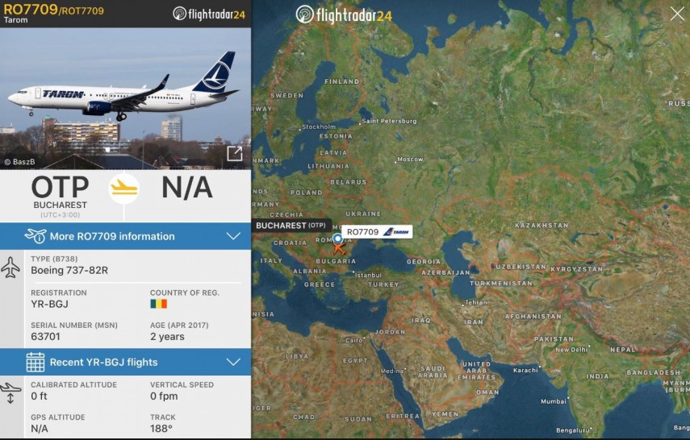This screenshot has height=440, width=690.
Task: Click the calendar icon for recent flights
Action: tap(36, 362)
